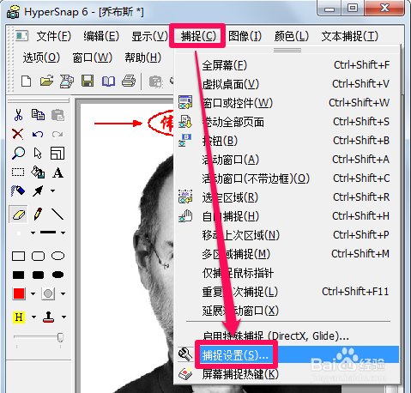Open 捕捉设置(S)... capture settings

tap(287, 355)
